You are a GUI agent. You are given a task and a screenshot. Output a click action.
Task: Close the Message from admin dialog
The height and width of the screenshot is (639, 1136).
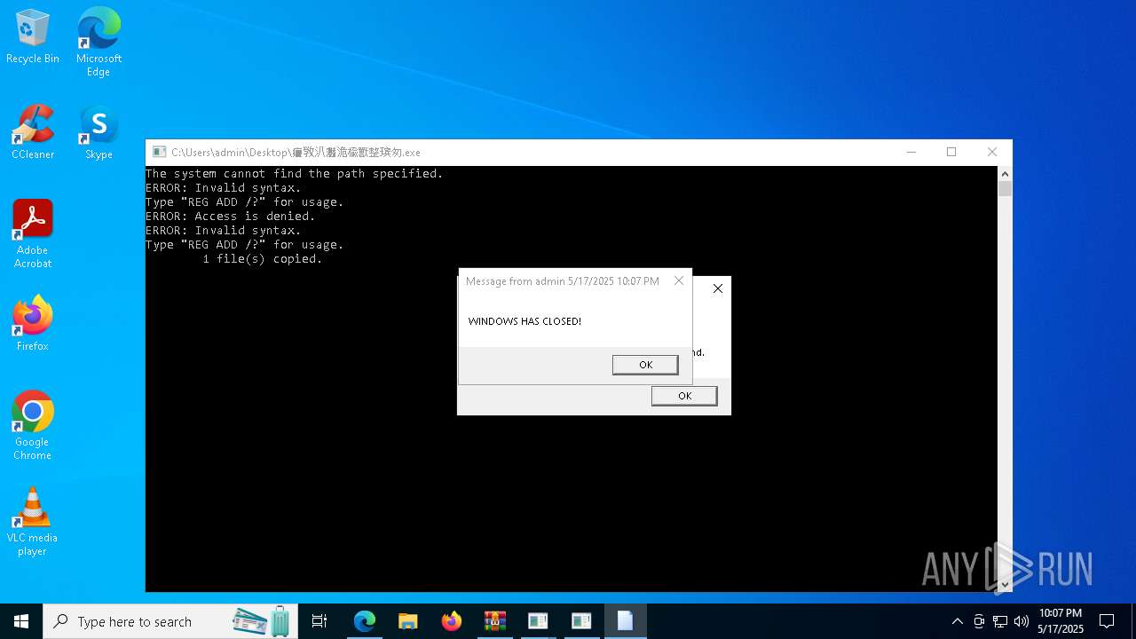point(679,280)
